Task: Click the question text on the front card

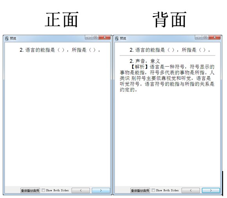Action: click(x=60, y=50)
